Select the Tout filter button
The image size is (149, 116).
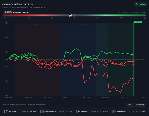point(130,105)
